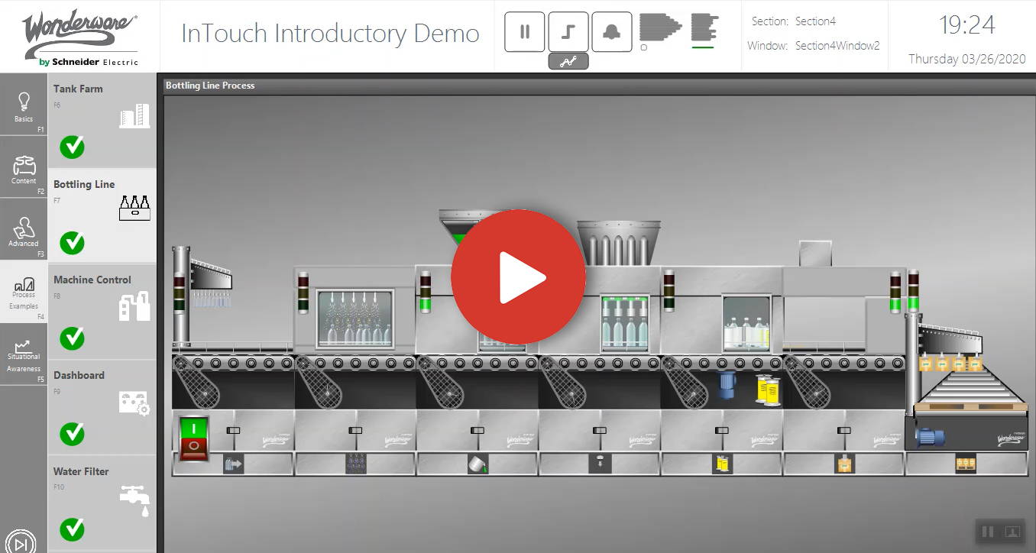Select the Bottling Line example
Image resolution: width=1036 pixels, height=553 pixels.
click(102, 216)
